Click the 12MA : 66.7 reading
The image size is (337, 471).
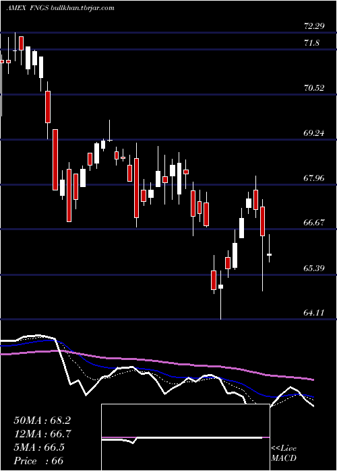click(42, 434)
